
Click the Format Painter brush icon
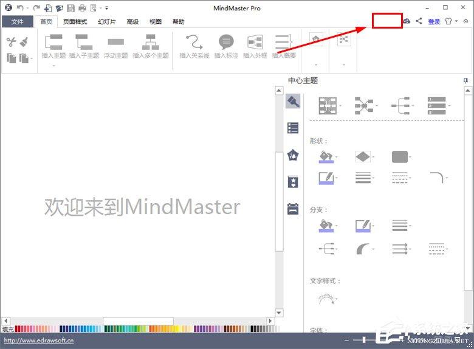(x=24, y=42)
